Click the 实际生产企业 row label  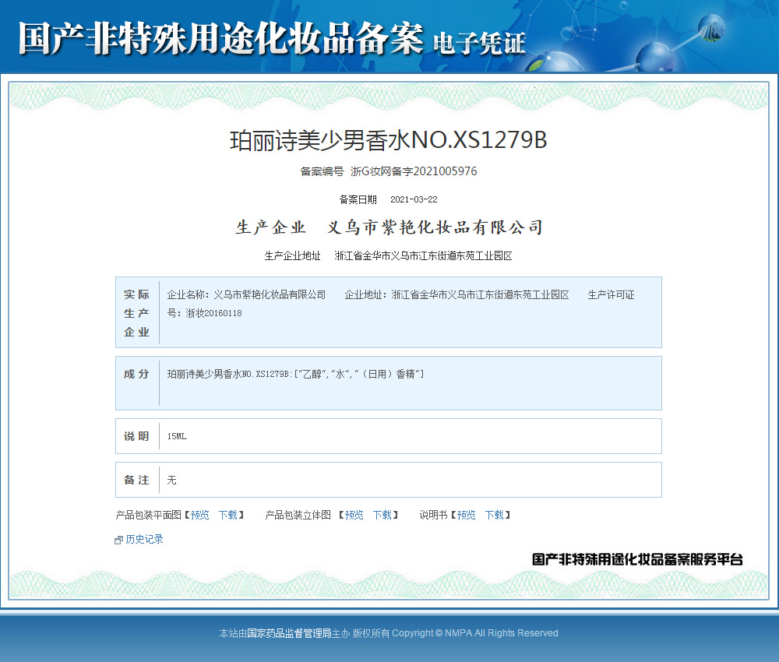136,313
